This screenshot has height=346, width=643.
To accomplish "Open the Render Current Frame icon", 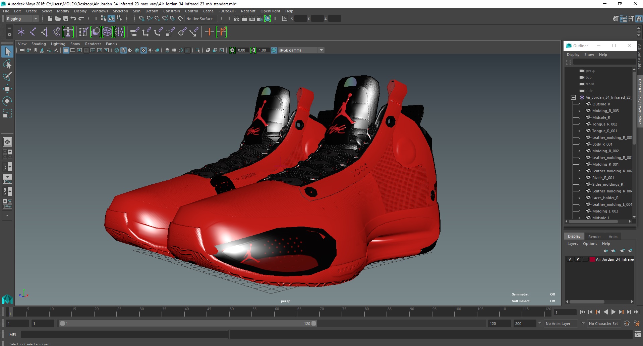I will point(244,19).
